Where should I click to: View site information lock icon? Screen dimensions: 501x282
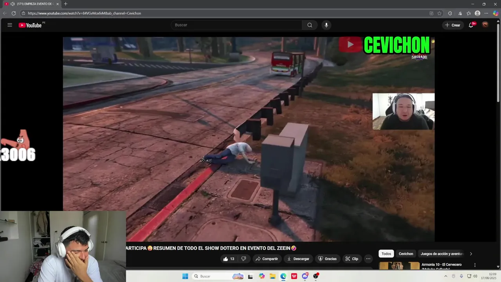23,13
